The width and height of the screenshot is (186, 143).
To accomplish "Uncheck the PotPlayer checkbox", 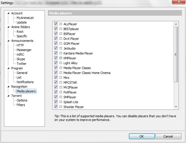I will 56,92.
